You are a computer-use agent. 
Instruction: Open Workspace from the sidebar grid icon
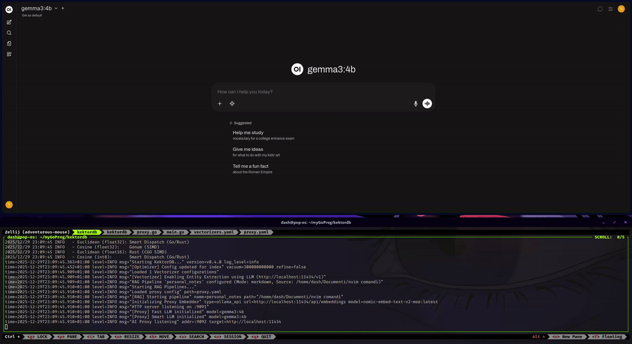tap(9, 54)
